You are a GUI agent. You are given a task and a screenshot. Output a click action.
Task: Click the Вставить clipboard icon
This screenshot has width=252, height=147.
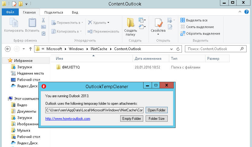point(32,22)
